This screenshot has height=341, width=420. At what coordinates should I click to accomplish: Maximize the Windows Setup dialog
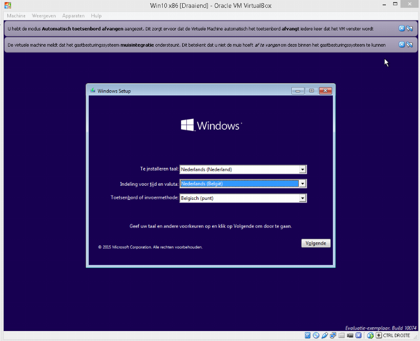(311, 91)
